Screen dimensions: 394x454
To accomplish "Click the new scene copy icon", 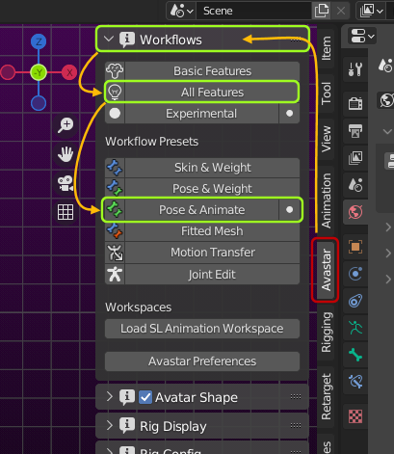I will coord(322,11).
